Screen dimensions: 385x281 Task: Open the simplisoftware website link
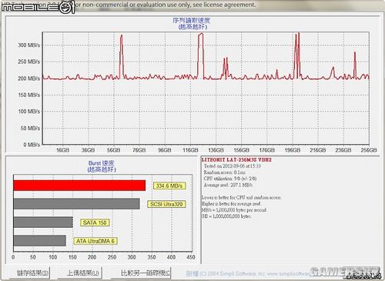point(288,274)
